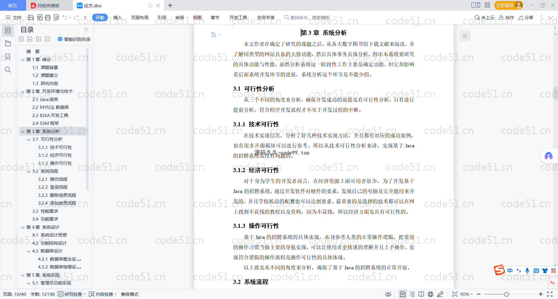Move the zoom slider handle
This screenshot has width=558, height=299.
(506, 294)
